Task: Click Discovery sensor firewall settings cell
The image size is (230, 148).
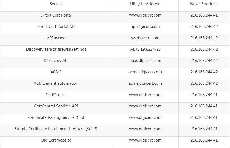Action: point(56,49)
